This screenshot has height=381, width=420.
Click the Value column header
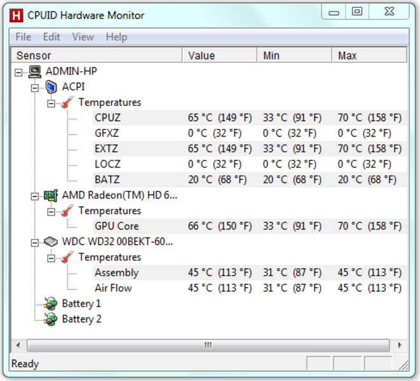point(220,55)
